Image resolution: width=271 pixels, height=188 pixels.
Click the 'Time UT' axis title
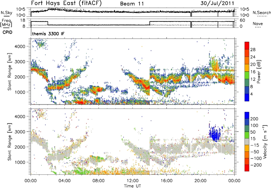(x=132, y=186)
